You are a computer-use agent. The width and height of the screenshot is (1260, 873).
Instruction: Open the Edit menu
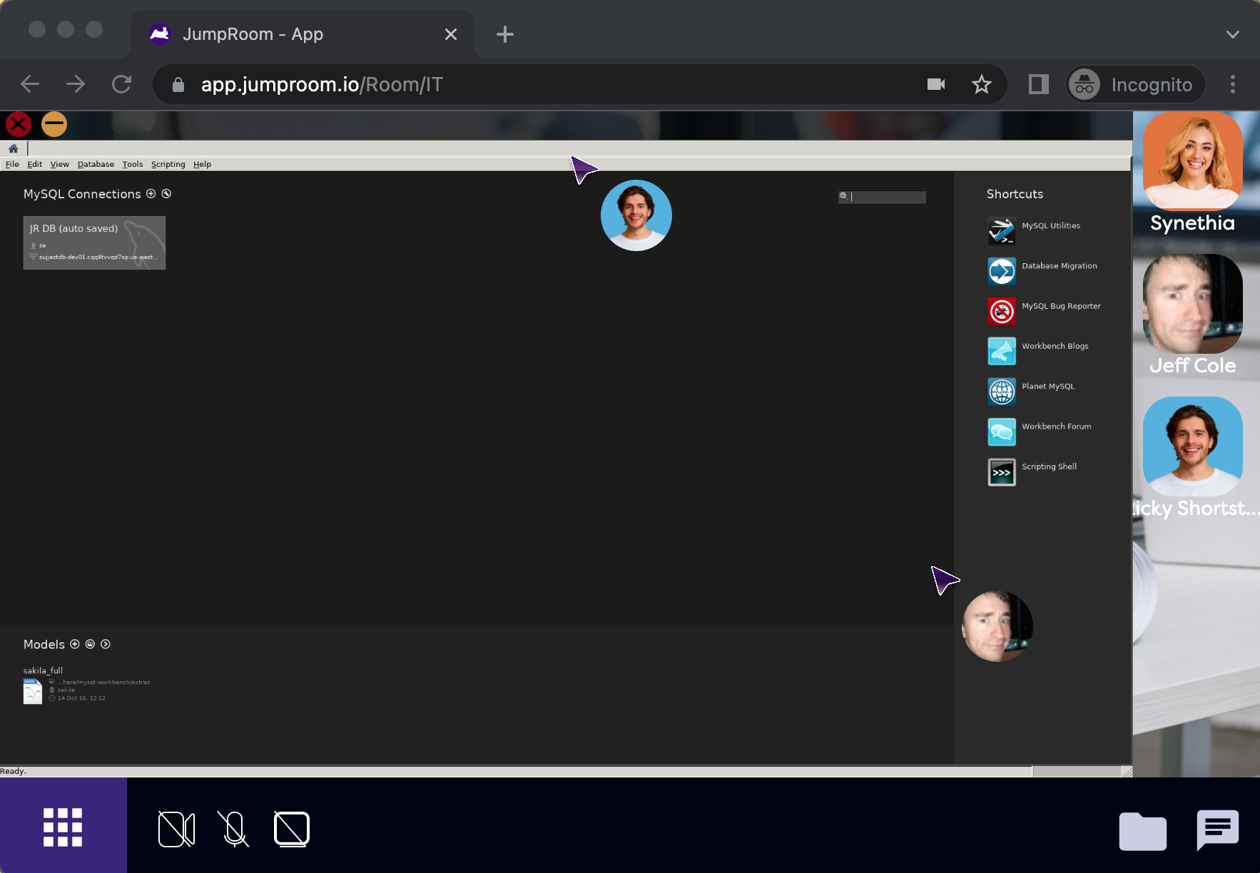(35, 164)
